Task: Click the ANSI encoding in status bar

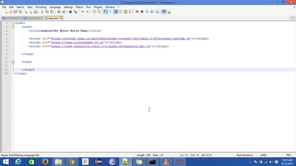Action: click(263, 155)
